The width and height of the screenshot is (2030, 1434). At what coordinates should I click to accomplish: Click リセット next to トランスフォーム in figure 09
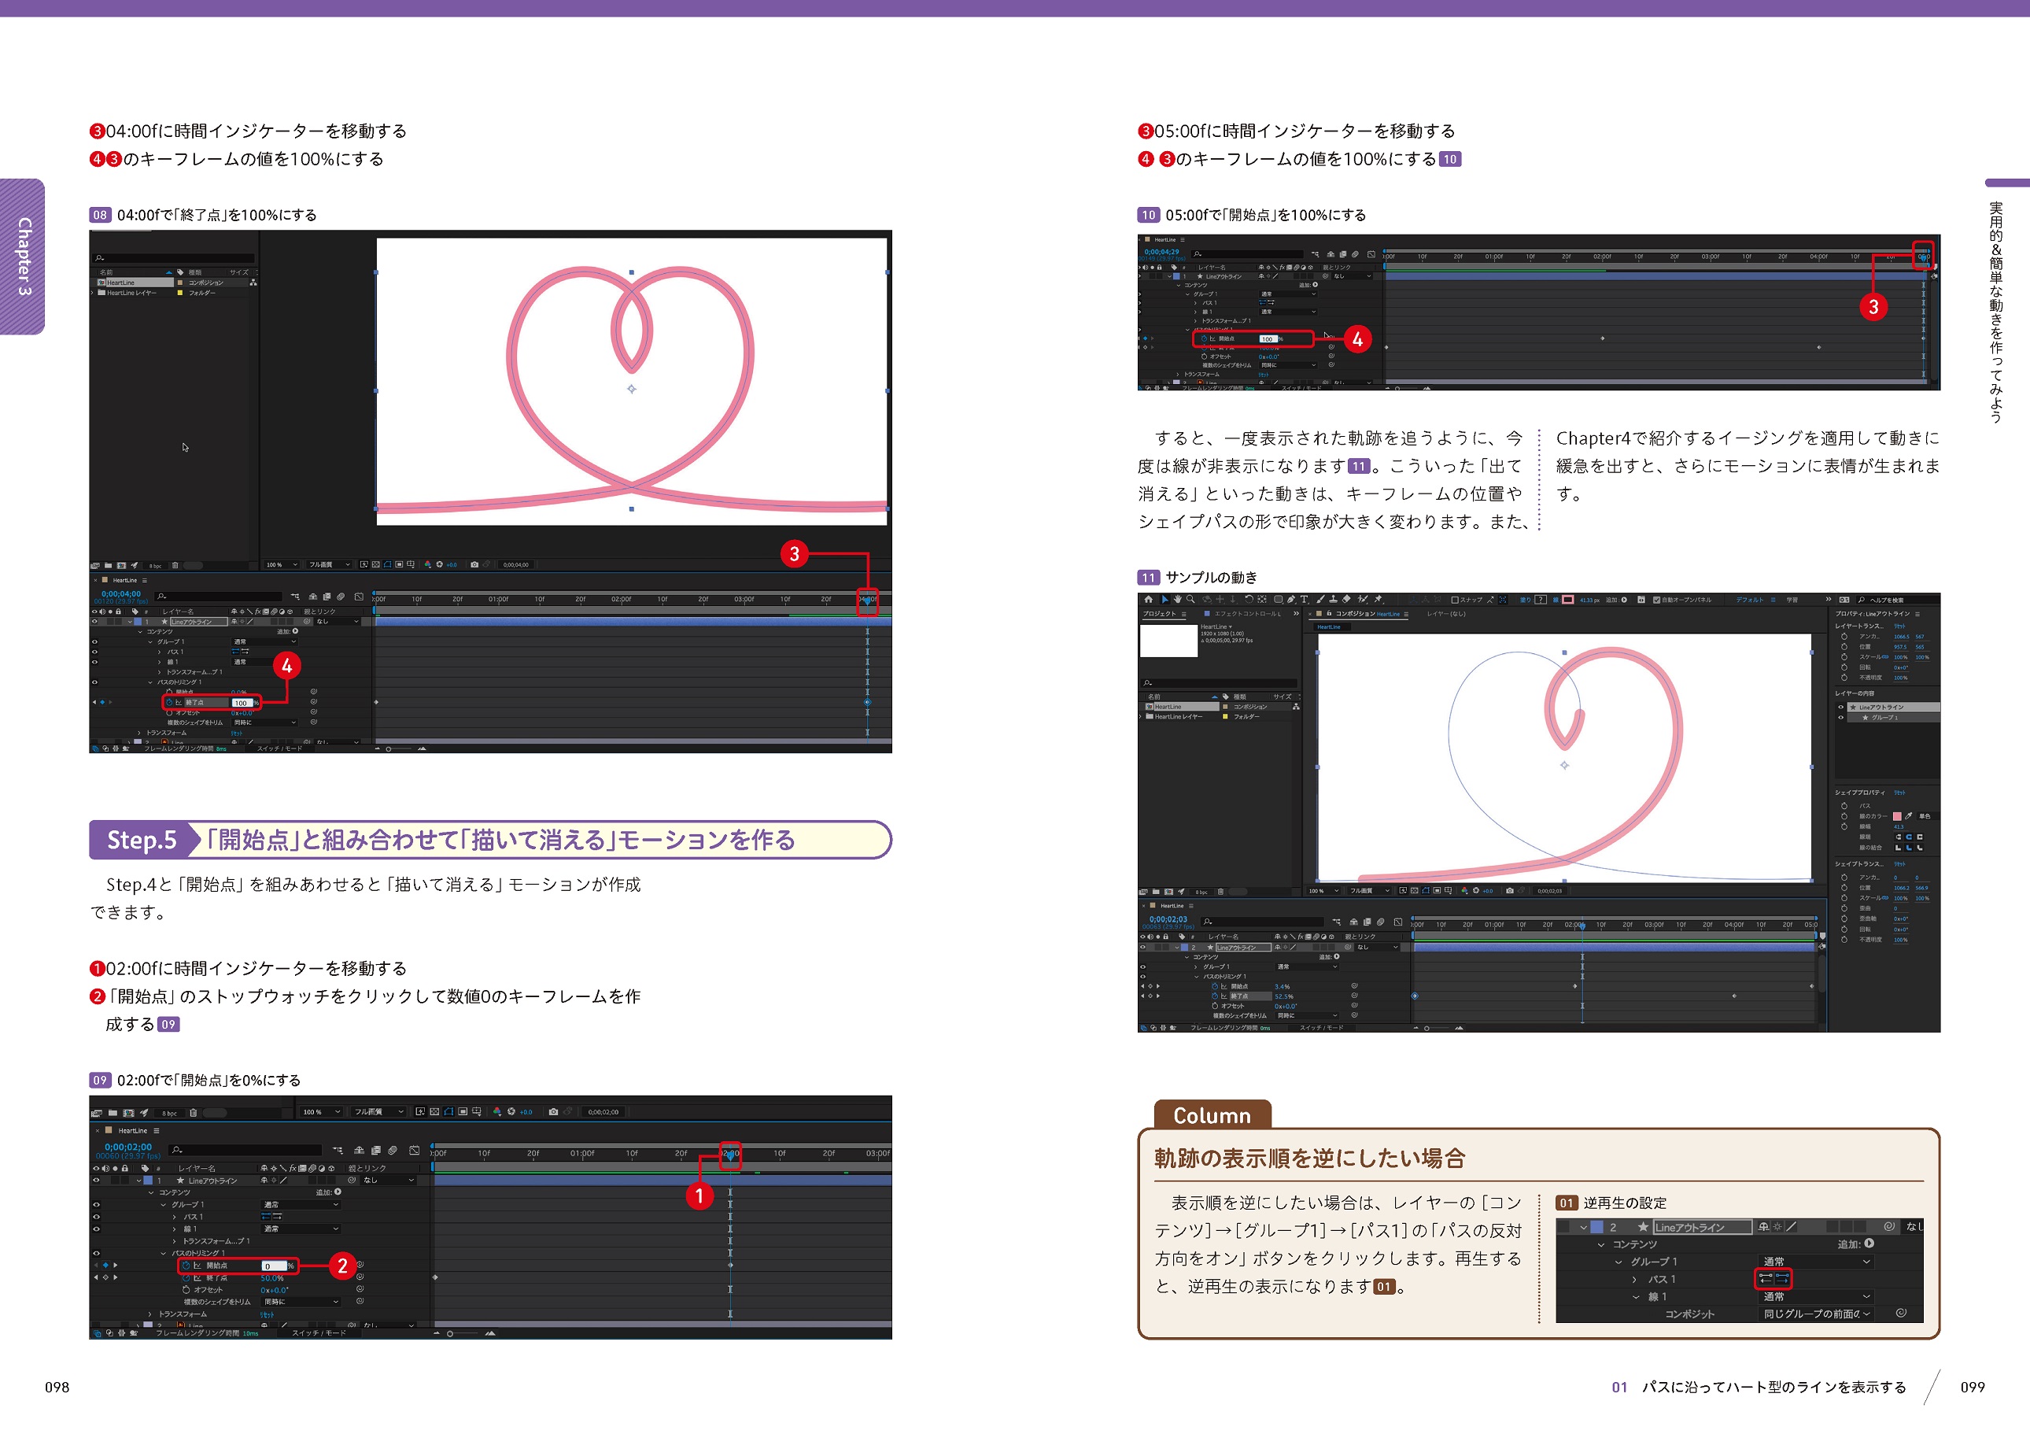267,1315
